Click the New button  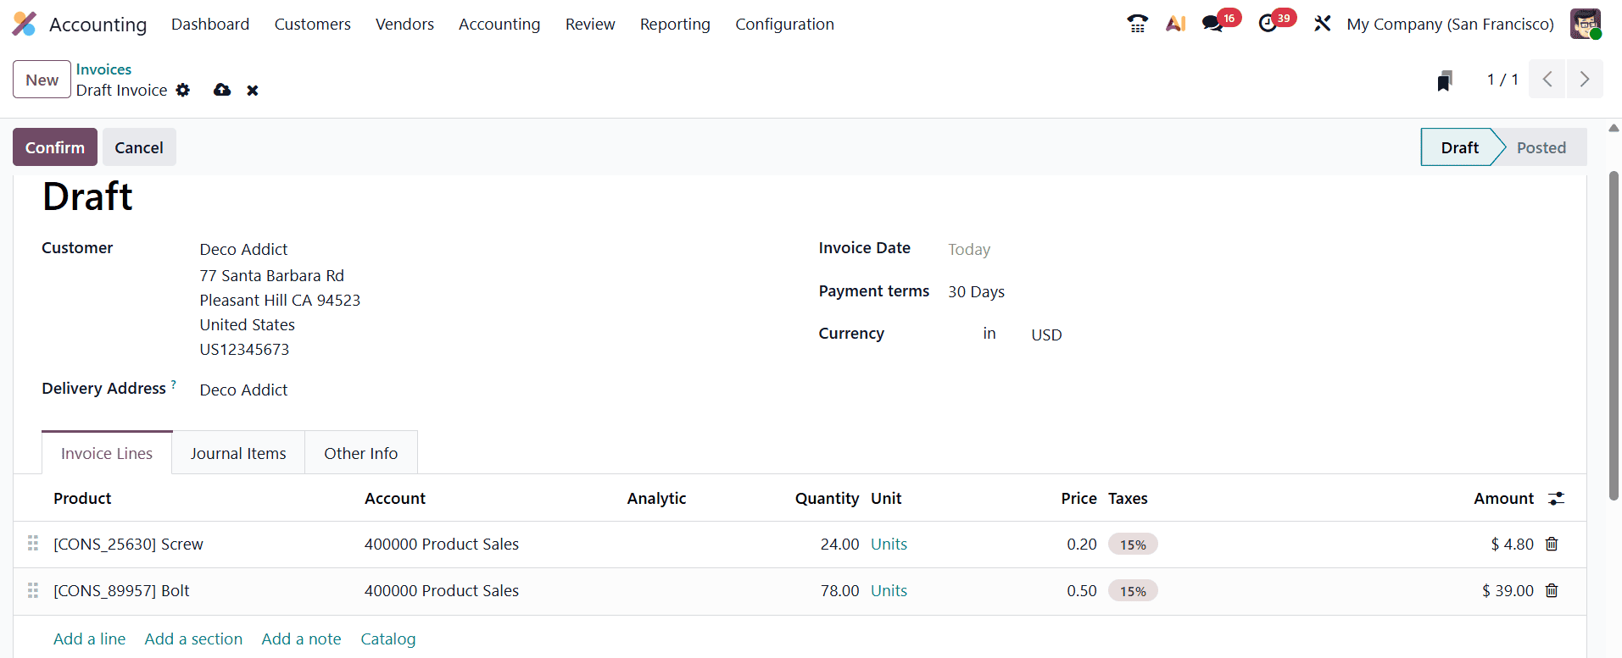42,80
